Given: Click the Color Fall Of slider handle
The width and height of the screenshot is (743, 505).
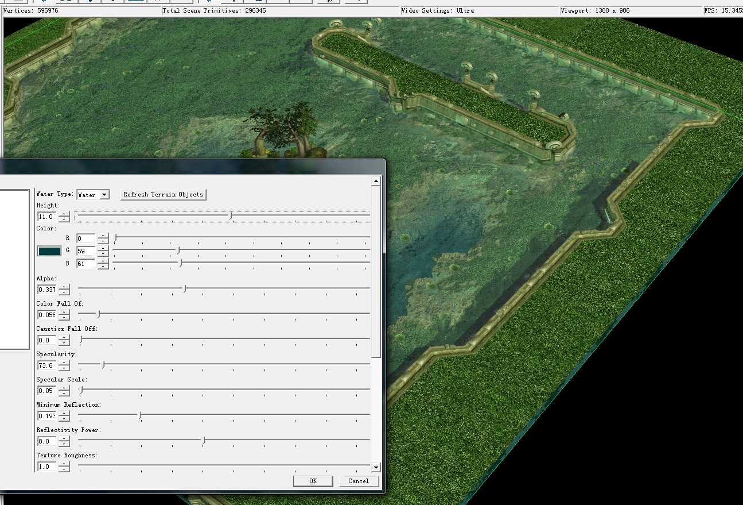Looking at the screenshot, I should click(x=99, y=314).
